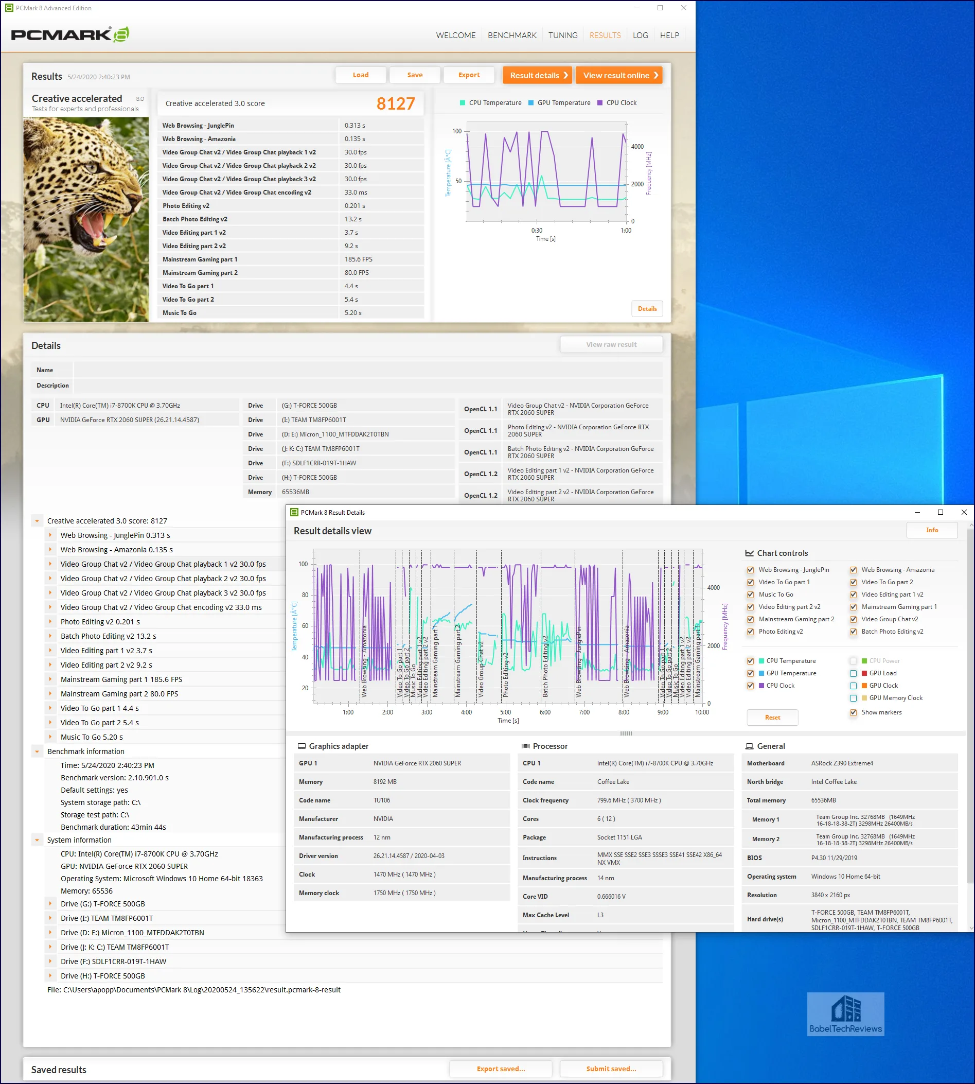The height and width of the screenshot is (1084, 975).
Task: Click the CPU Temperature legend swatch in results chart
Action: click(x=463, y=103)
